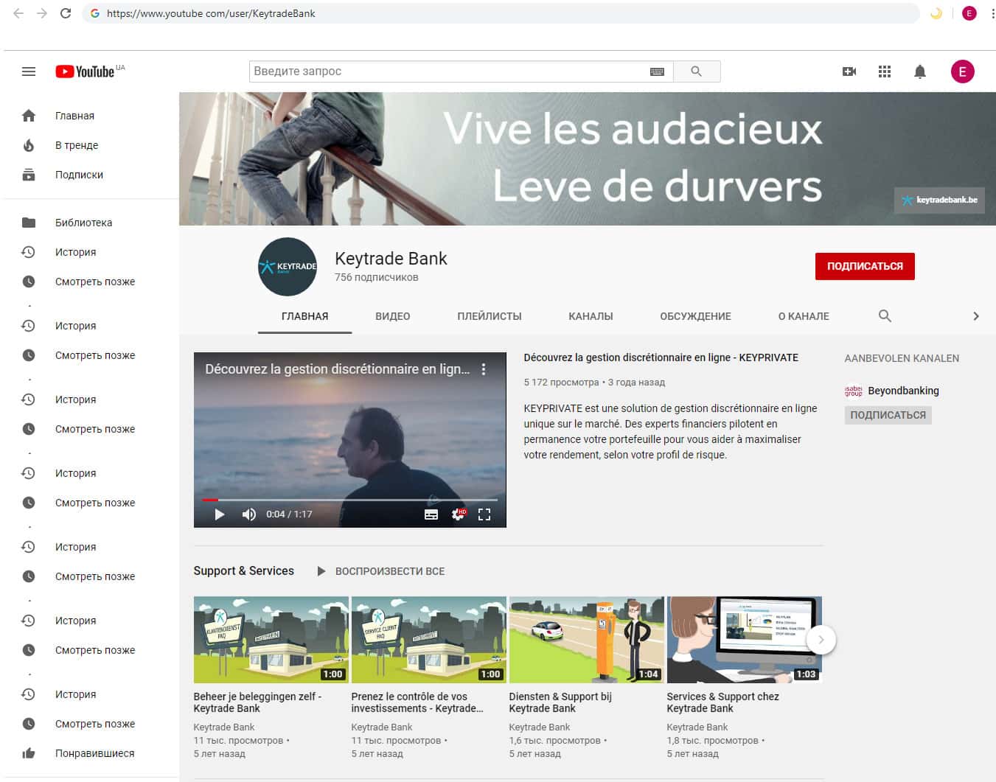Seek using the video progress bar
Image resolution: width=996 pixels, height=782 pixels.
point(350,500)
